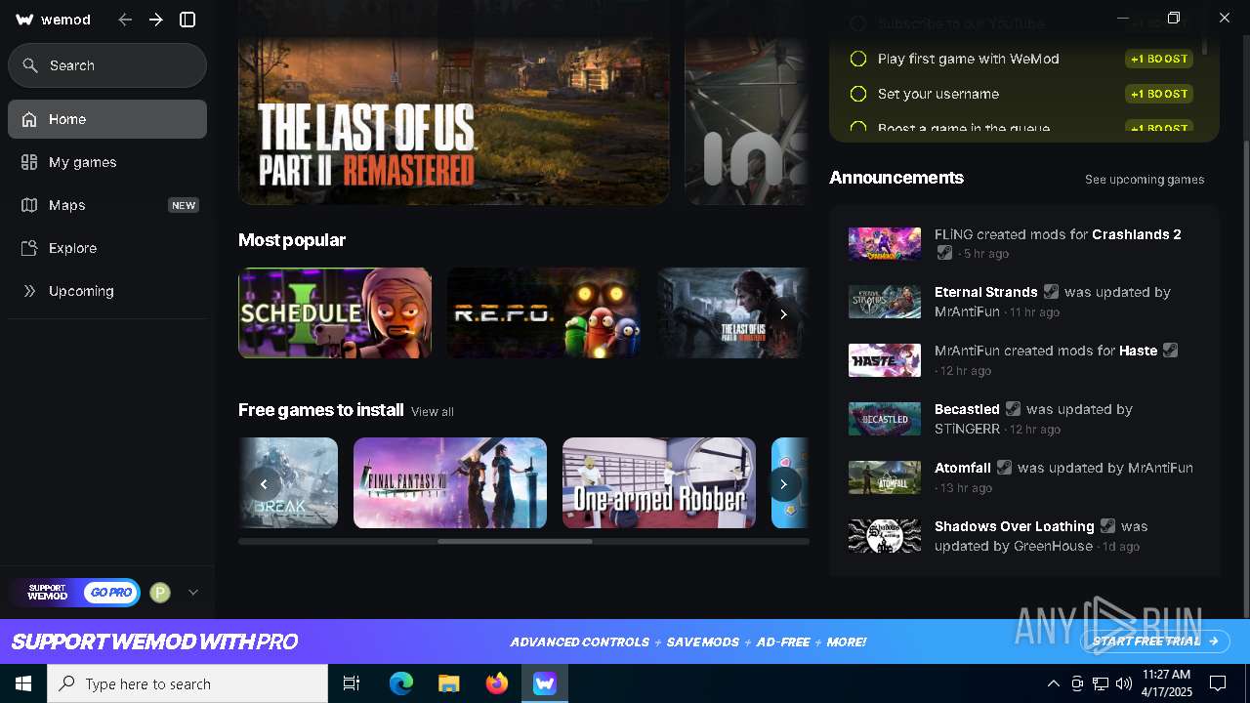
Task: Click Support WeMod with Pro banner text
Action: (x=154, y=641)
